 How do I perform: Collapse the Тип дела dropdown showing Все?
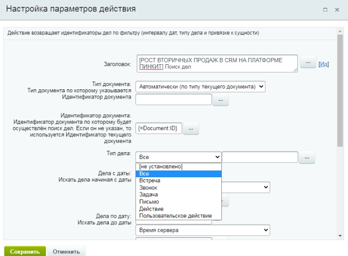point(178,157)
